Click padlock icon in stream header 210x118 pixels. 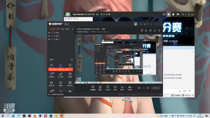146,30
